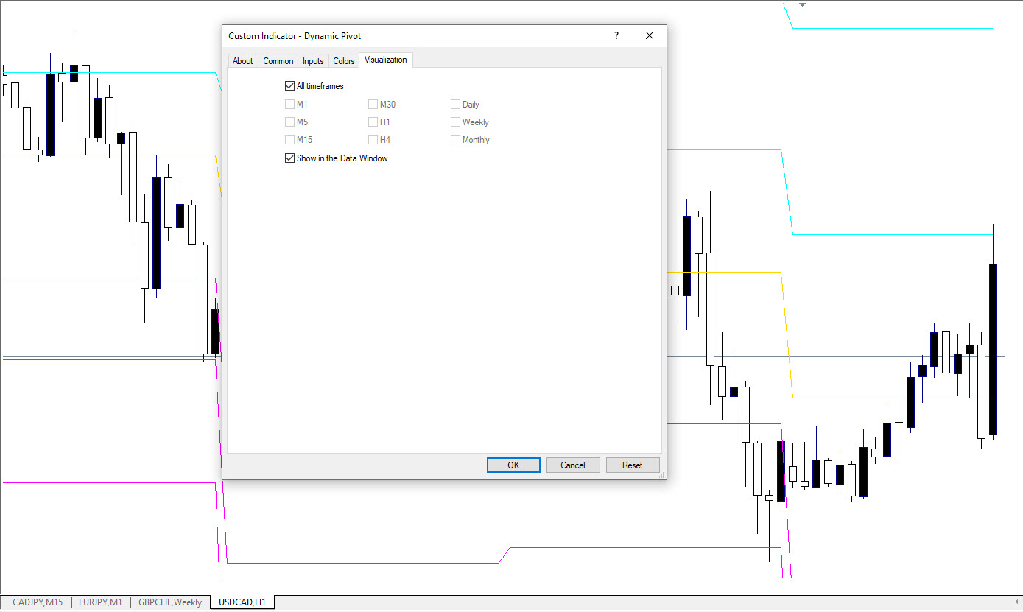Viewport: 1023px width, 612px height.
Task: Open the Colors tab
Action: click(344, 61)
